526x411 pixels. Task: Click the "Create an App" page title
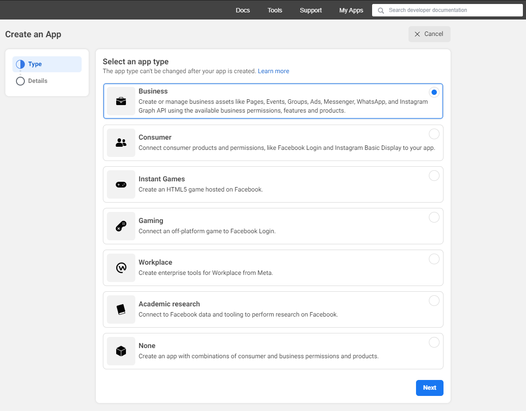(33, 35)
